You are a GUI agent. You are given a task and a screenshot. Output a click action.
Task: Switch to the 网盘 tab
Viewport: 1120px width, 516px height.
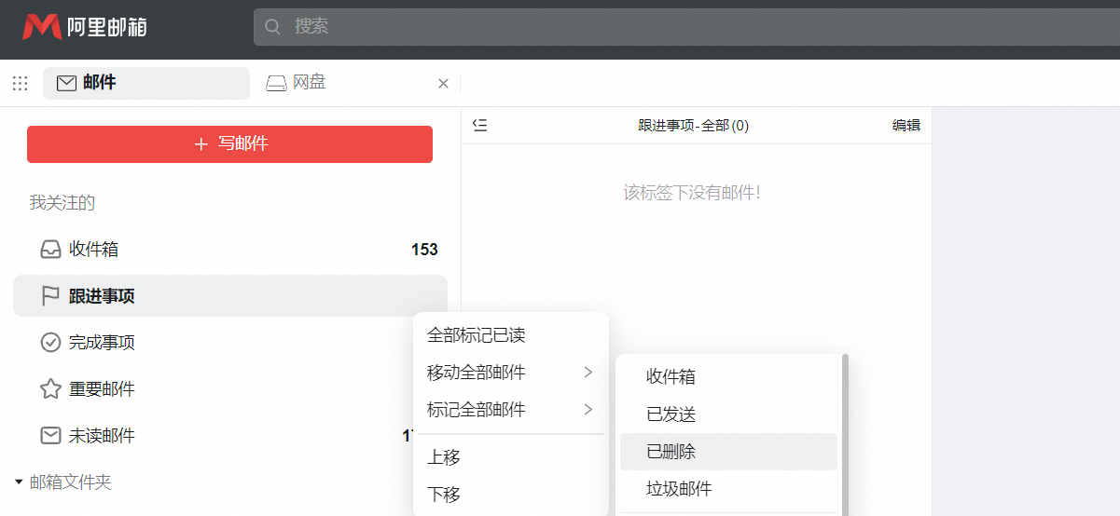[308, 83]
